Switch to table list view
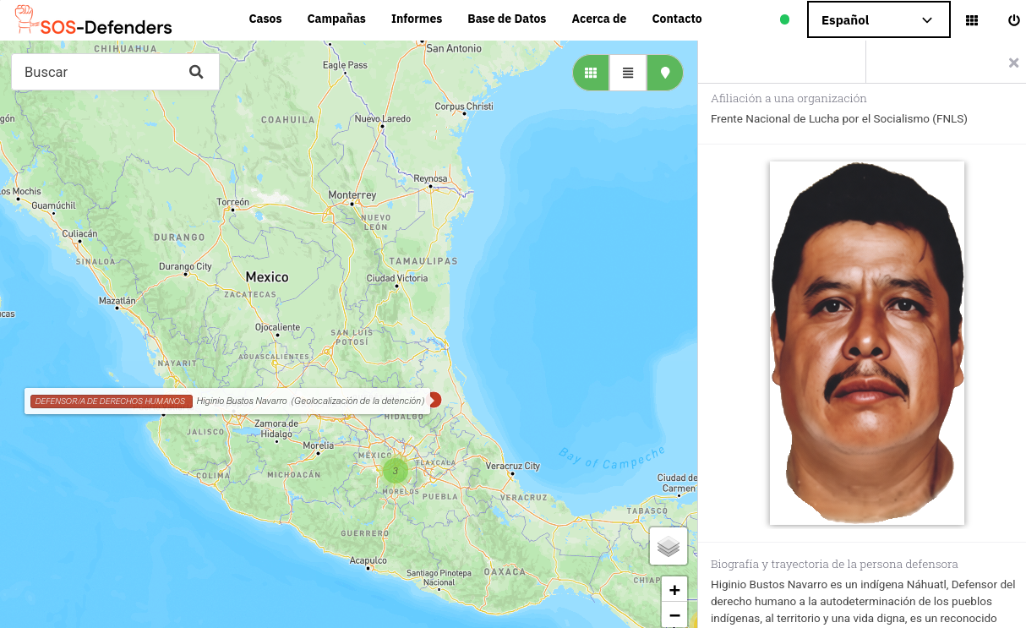This screenshot has width=1026, height=628. point(628,73)
